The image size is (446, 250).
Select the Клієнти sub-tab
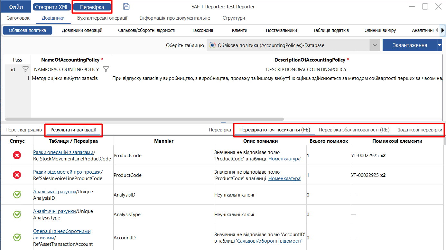pyautogui.click(x=239, y=30)
